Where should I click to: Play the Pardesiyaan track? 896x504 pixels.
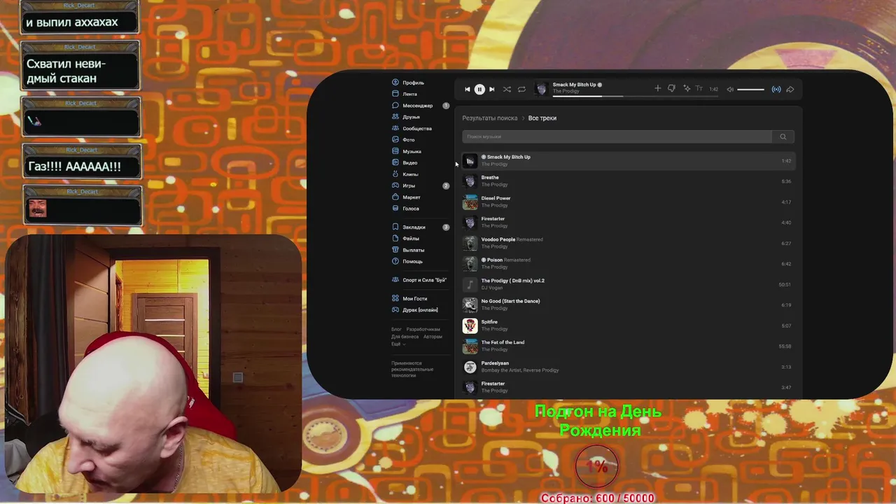(628, 367)
